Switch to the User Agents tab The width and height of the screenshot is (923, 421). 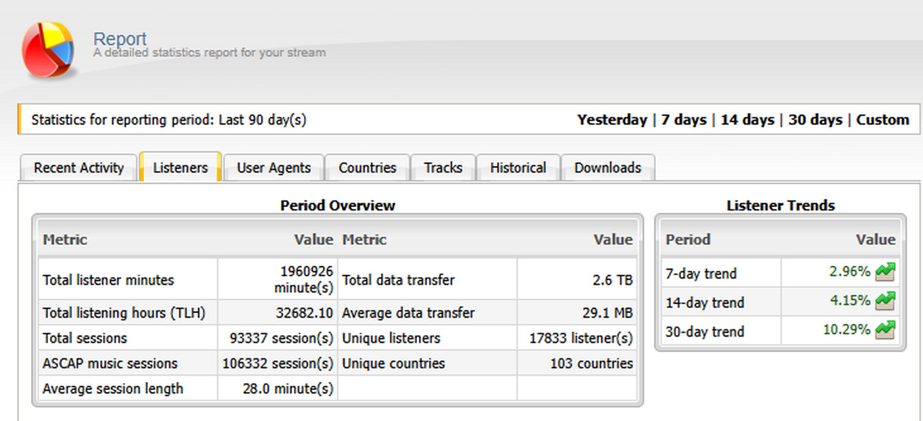pos(274,168)
